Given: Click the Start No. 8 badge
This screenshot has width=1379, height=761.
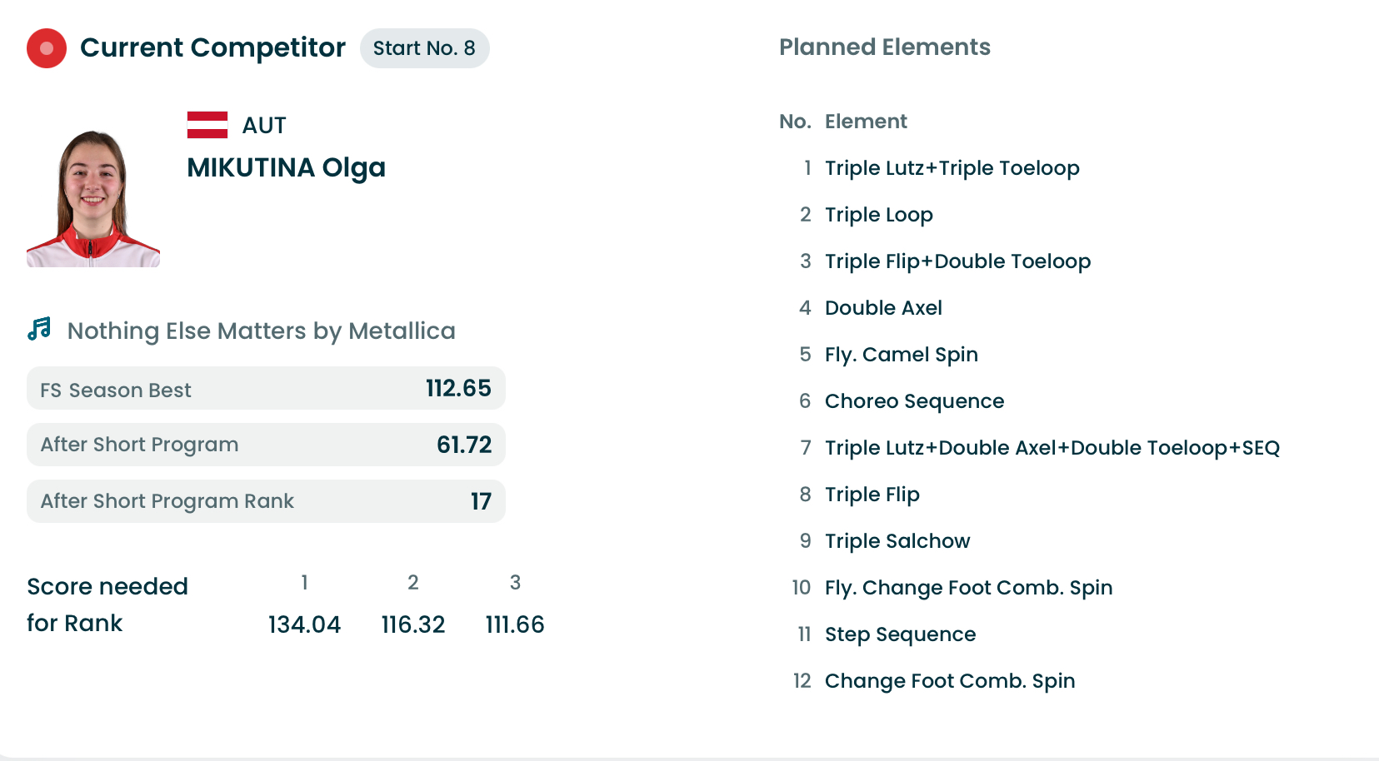Looking at the screenshot, I should pos(424,48).
